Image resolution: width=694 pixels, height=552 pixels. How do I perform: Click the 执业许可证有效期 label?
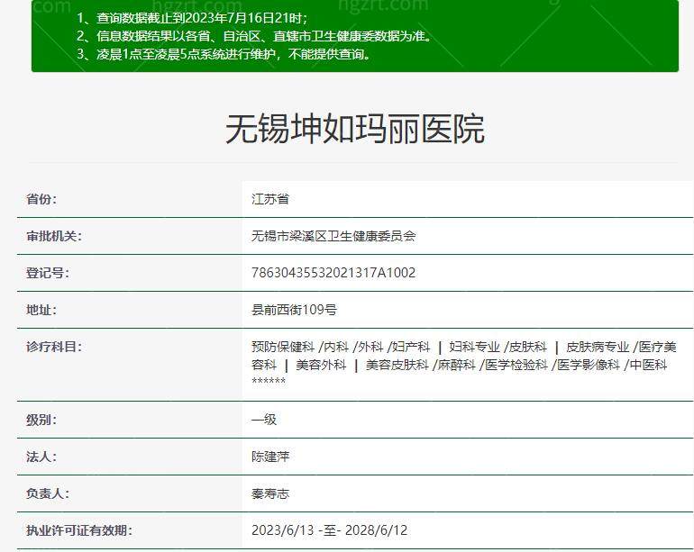tap(79, 529)
